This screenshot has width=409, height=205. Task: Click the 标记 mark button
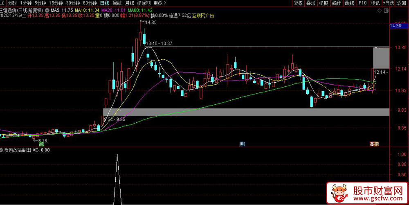[x=375, y=3]
